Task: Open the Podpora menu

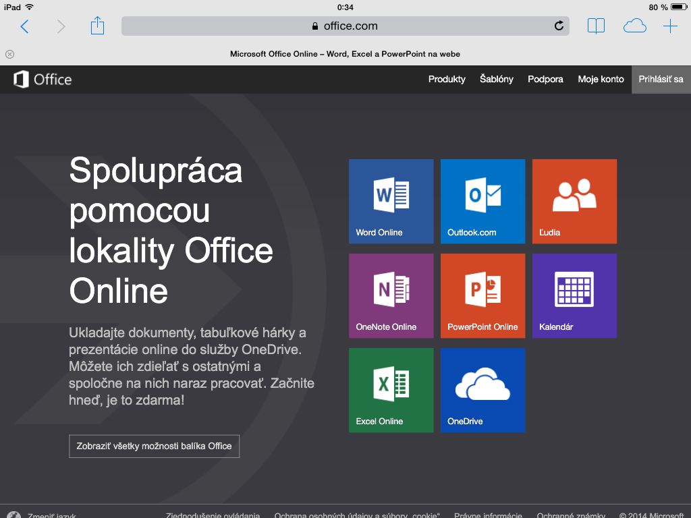Action: pos(545,80)
